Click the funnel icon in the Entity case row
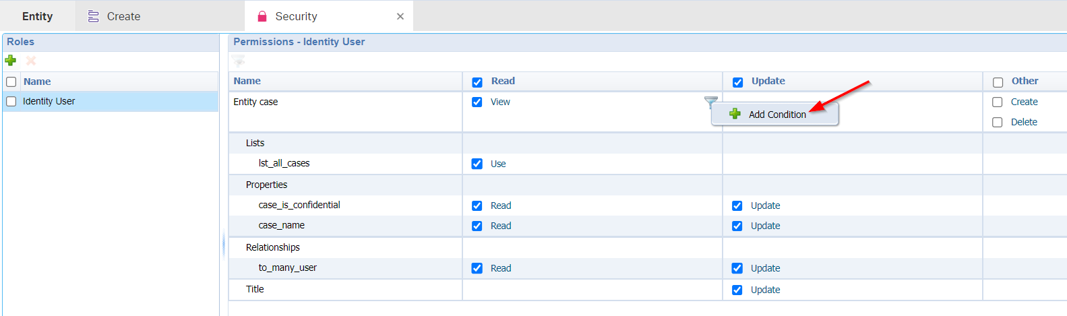The height and width of the screenshot is (316, 1067). click(710, 102)
